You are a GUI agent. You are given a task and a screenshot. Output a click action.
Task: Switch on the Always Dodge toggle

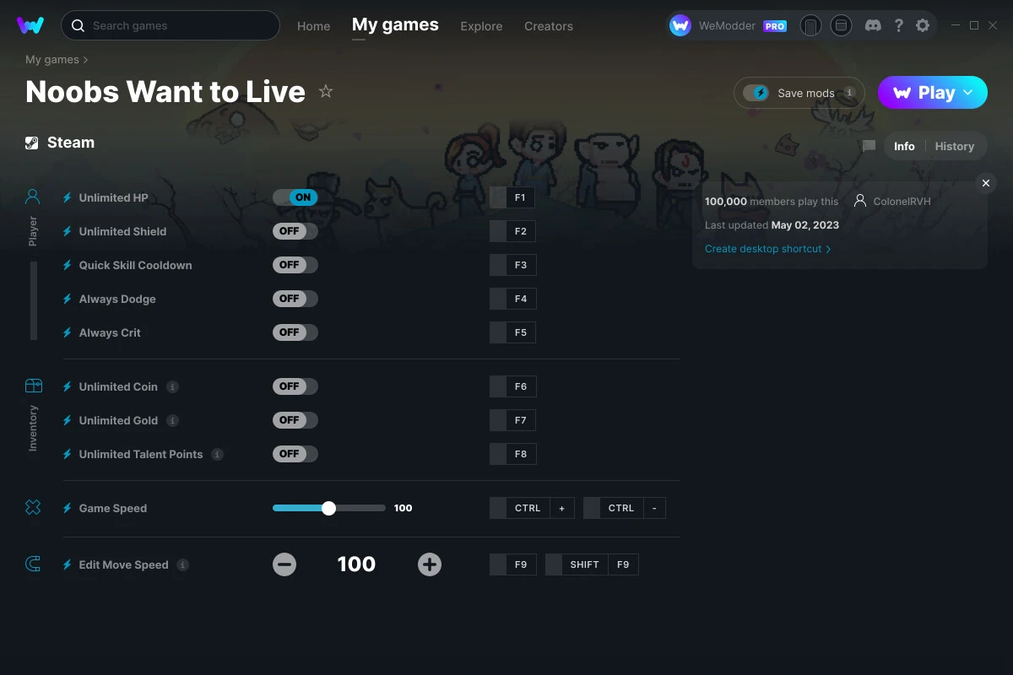click(295, 299)
